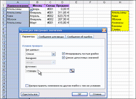The height and width of the screenshot is (99, 136).
Task: Click the Отмена button
Action: [97, 94]
